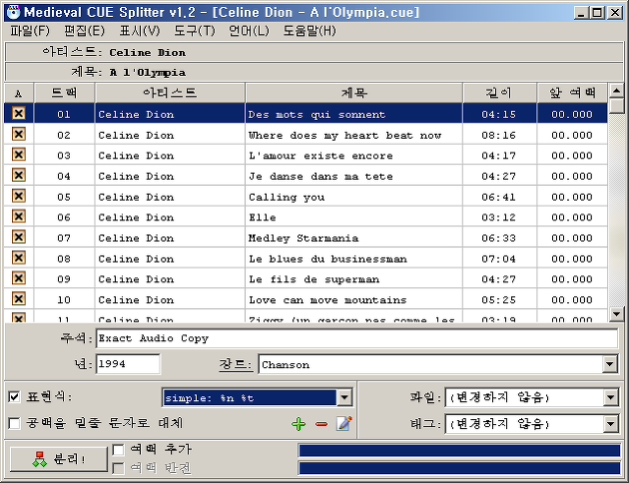Viewport: 629px width, 483px height.
Task: Click the 제목 column header
Action: [353, 93]
